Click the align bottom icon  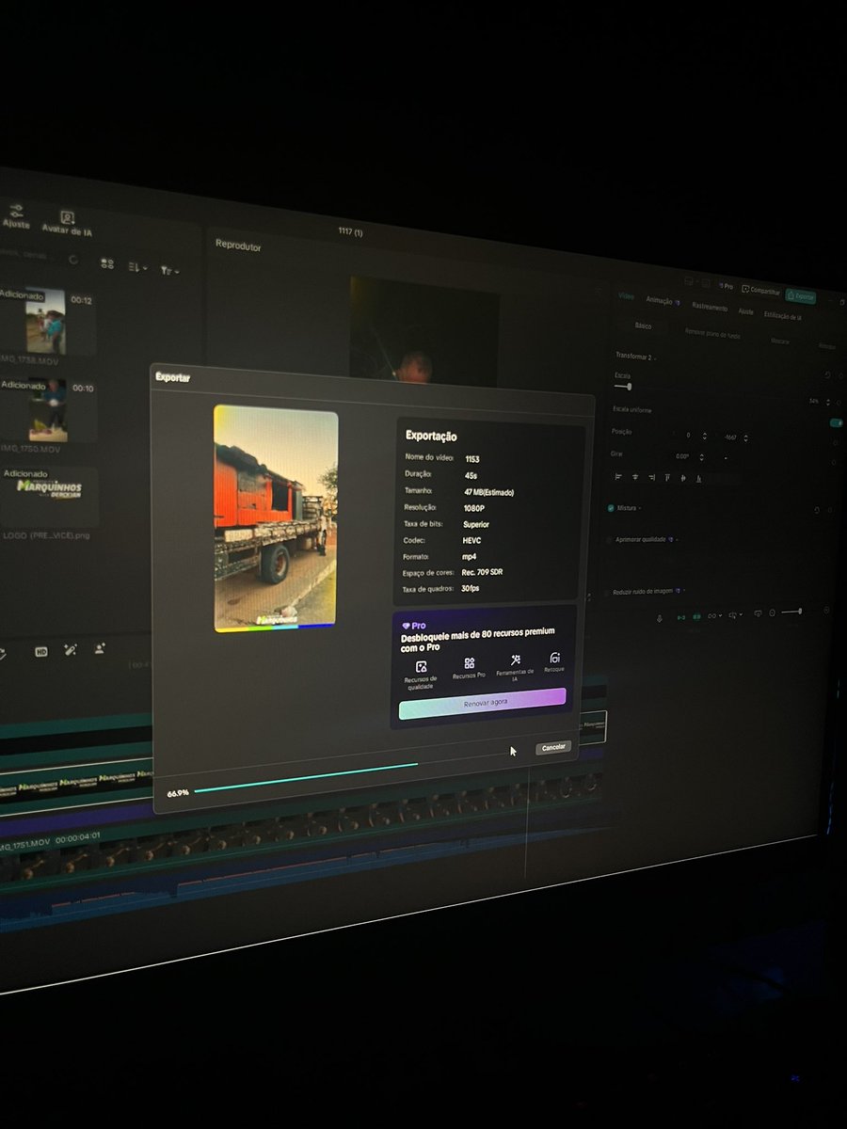pyautogui.click(x=699, y=481)
